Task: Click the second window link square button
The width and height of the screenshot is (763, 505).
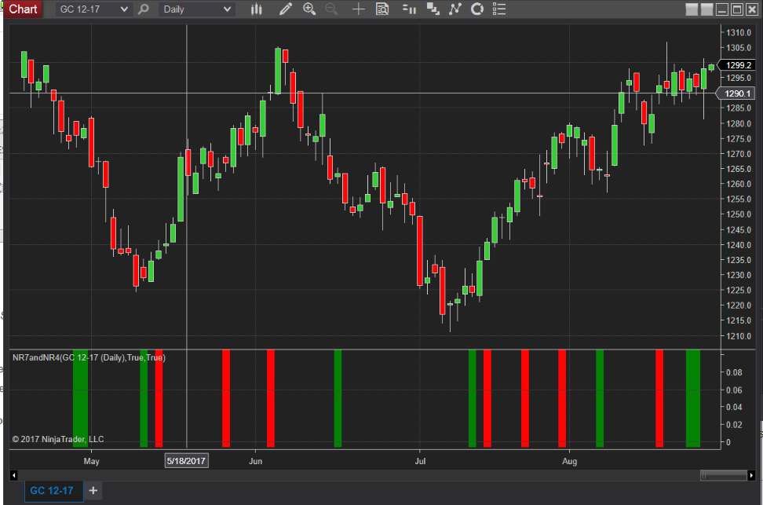Action: 706,9
